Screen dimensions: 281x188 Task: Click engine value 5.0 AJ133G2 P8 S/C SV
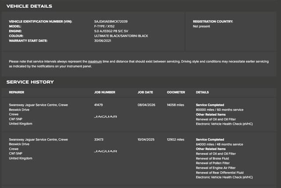tap(111, 31)
